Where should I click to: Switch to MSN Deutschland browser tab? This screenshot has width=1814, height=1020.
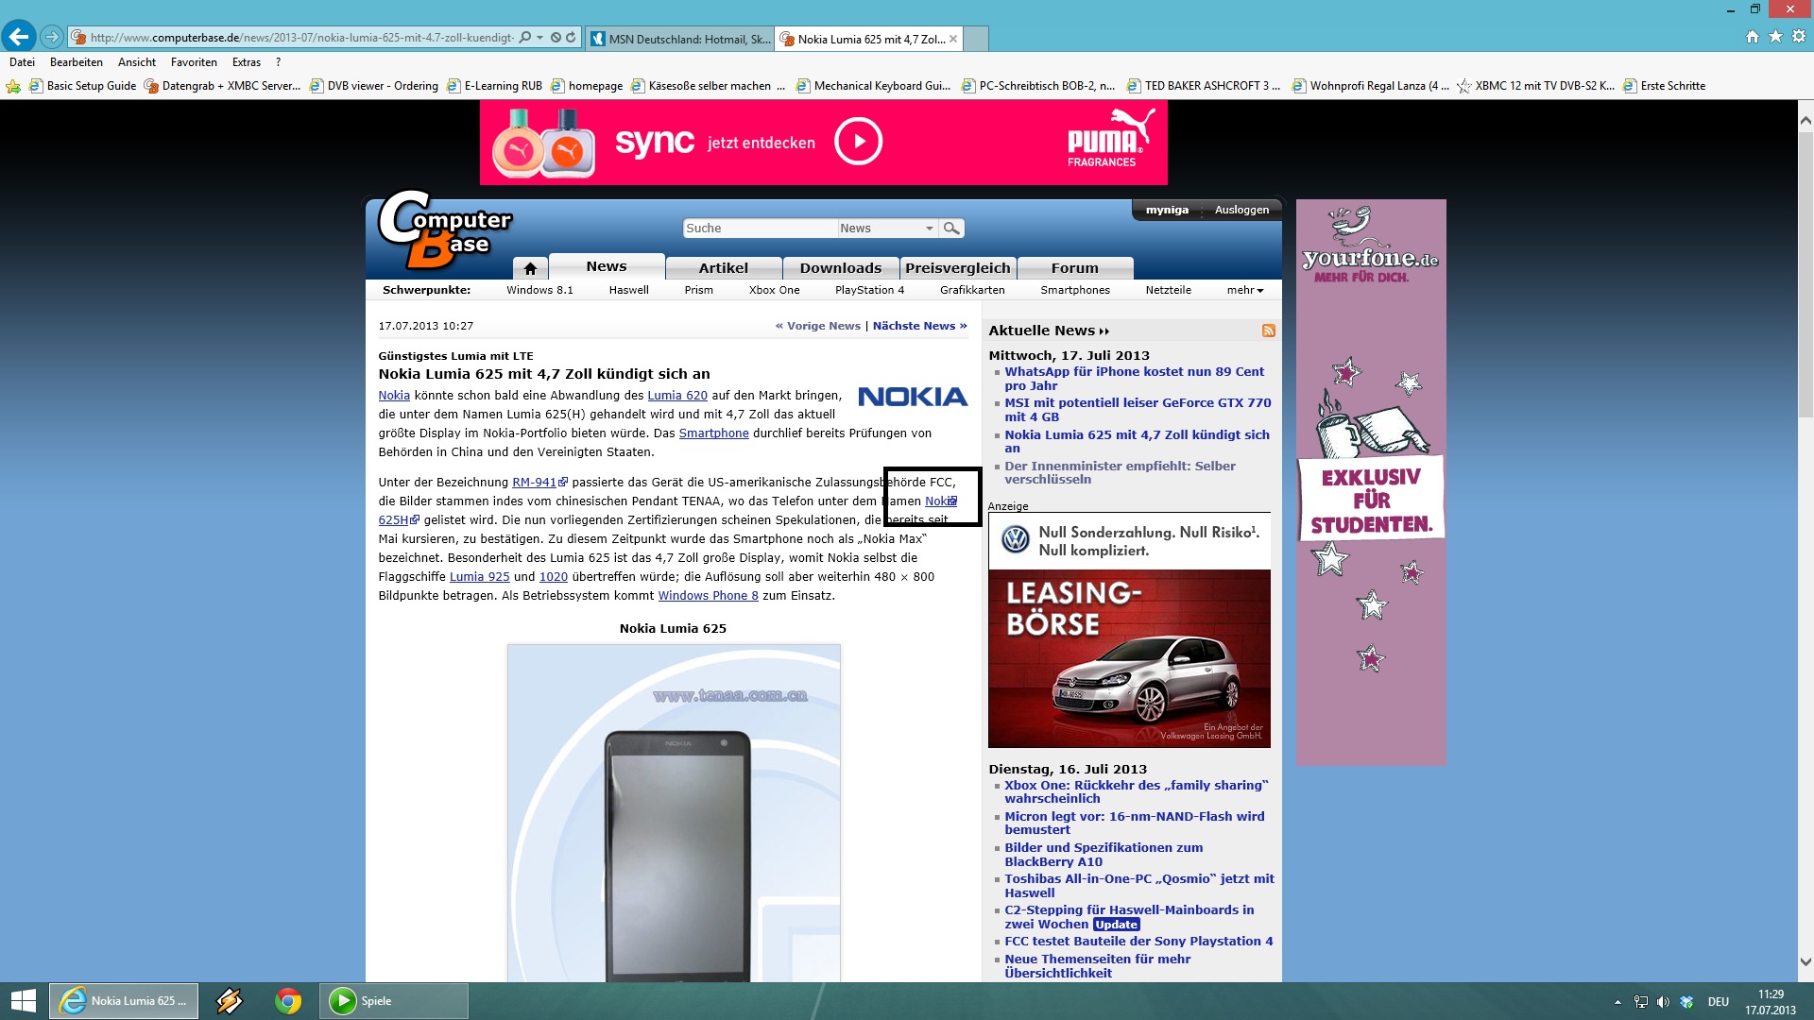click(x=680, y=39)
